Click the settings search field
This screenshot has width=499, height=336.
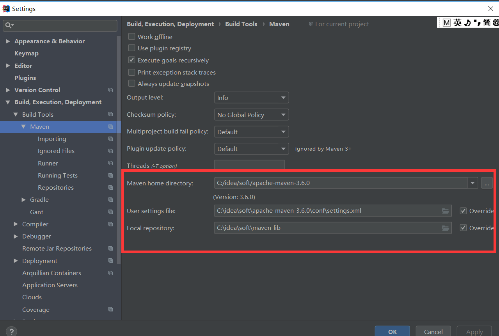tap(60, 26)
